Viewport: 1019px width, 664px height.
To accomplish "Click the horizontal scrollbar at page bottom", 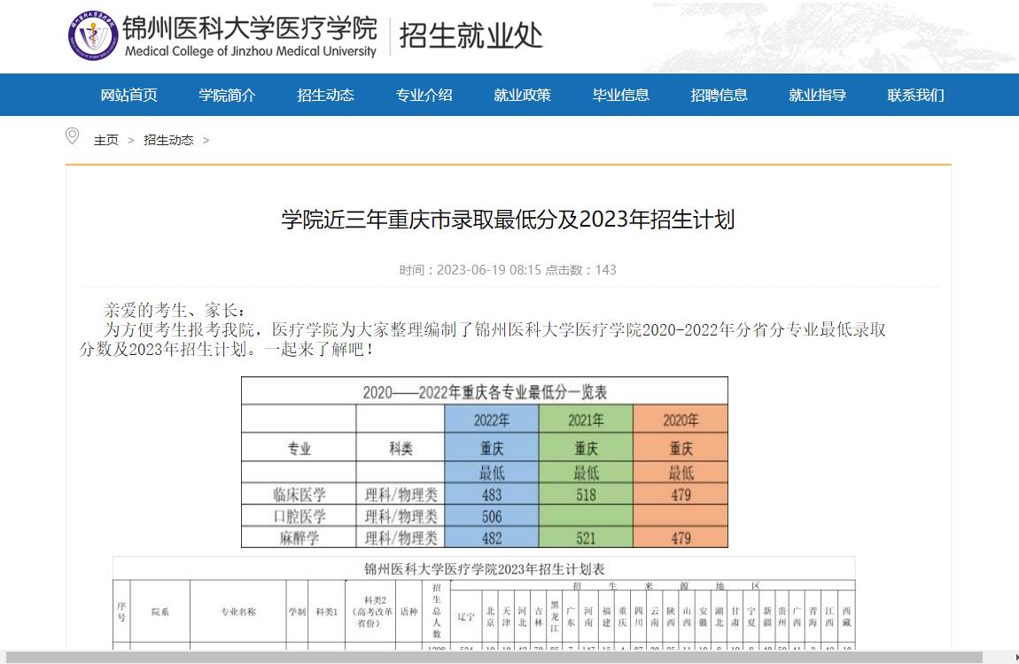I will pyautogui.click(x=494, y=657).
